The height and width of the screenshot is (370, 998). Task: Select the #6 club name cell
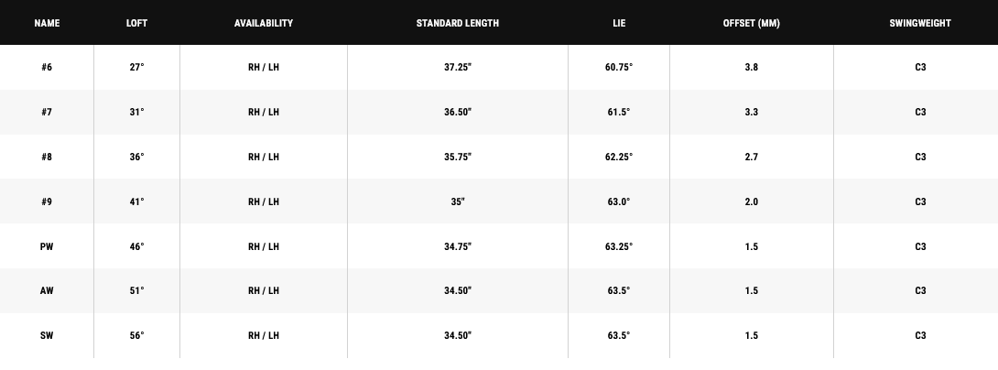point(47,67)
